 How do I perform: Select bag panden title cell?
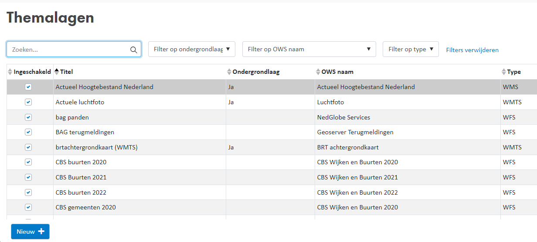(139, 117)
